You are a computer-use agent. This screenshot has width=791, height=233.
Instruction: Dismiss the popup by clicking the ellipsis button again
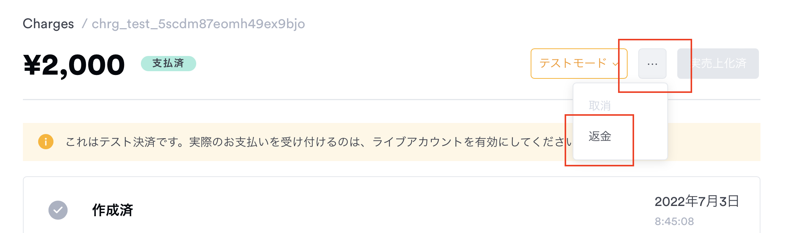coord(652,64)
